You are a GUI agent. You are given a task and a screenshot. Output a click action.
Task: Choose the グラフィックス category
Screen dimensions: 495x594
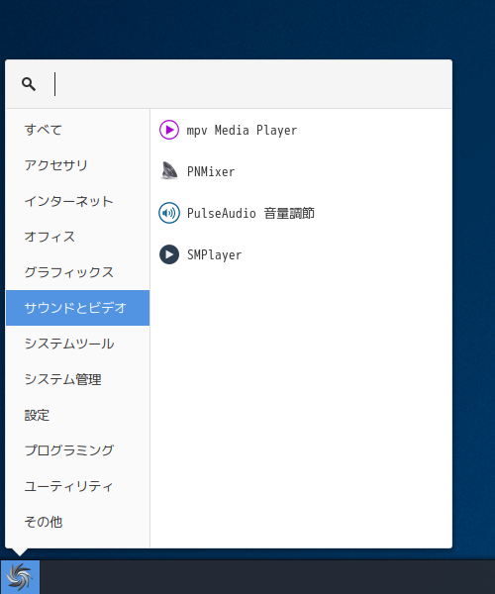coord(77,272)
